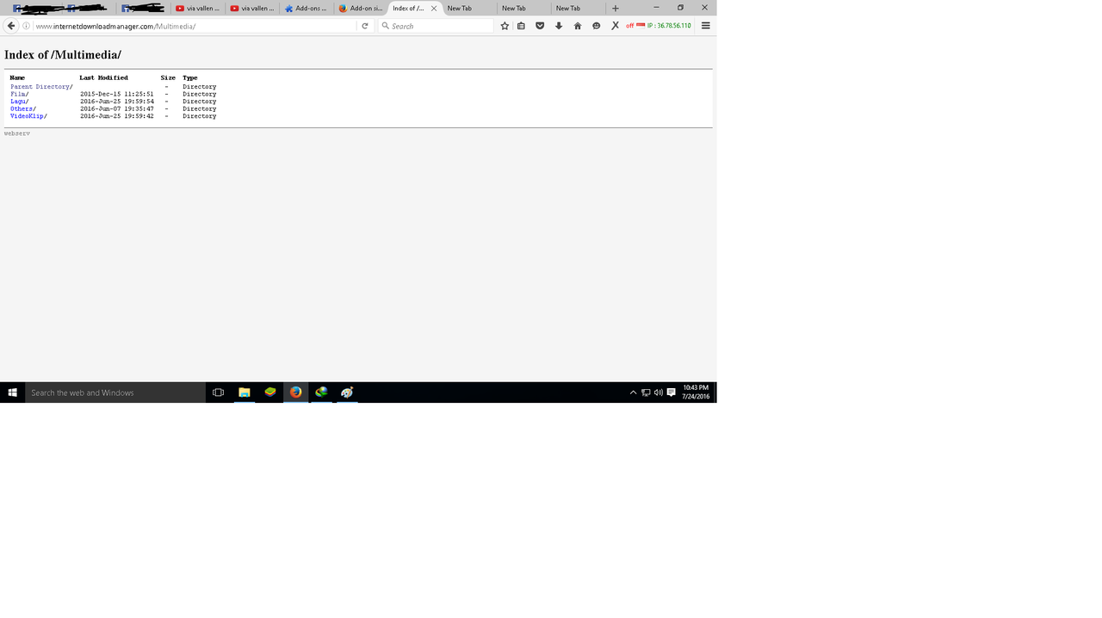Open the Paint taskbar icon
Image resolution: width=1102 pixels, height=618 pixels.
[x=347, y=392]
